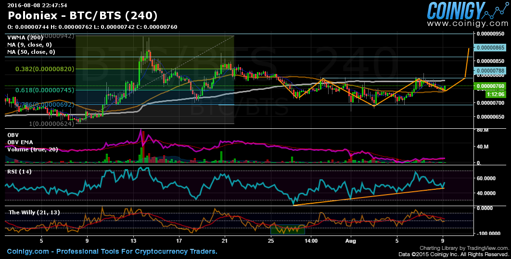The height and width of the screenshot is (259, 511).
Task: Select the MA (50, close, 0) label
Action: (x=31, y=52)
